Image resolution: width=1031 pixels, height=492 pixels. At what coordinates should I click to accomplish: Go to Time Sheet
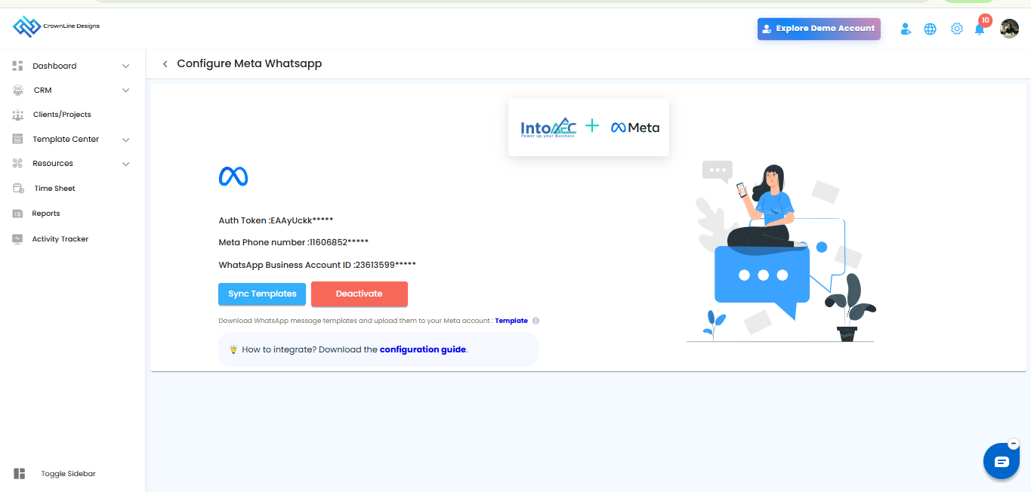tap(54, 189)
